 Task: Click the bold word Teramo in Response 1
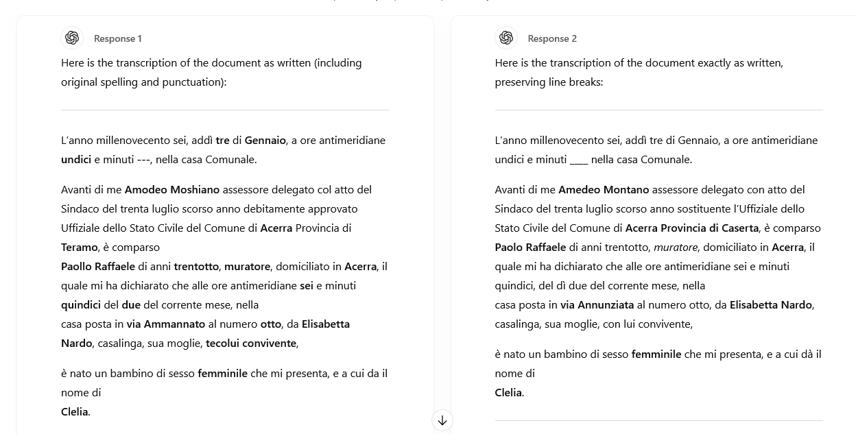tap(79, 247)
